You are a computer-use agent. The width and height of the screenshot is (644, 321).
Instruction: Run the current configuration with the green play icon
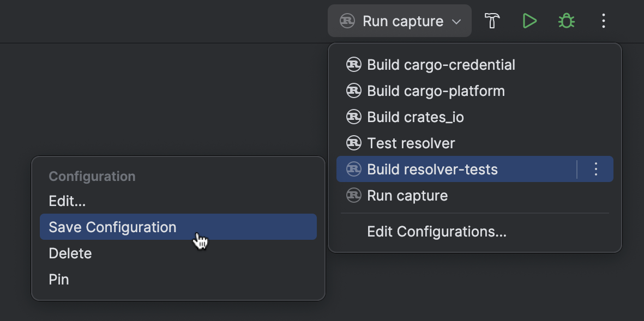coord(529,21)
